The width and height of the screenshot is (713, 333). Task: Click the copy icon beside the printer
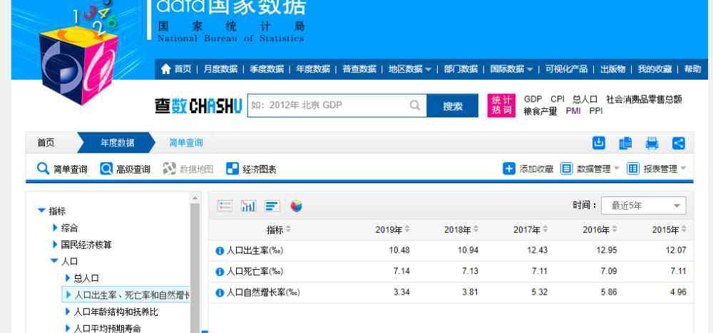(625, 143)
